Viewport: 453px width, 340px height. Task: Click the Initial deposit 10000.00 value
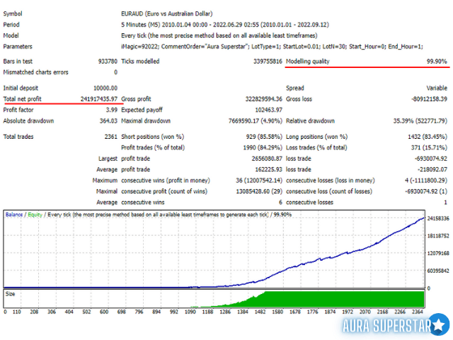[x=105, y=88]
